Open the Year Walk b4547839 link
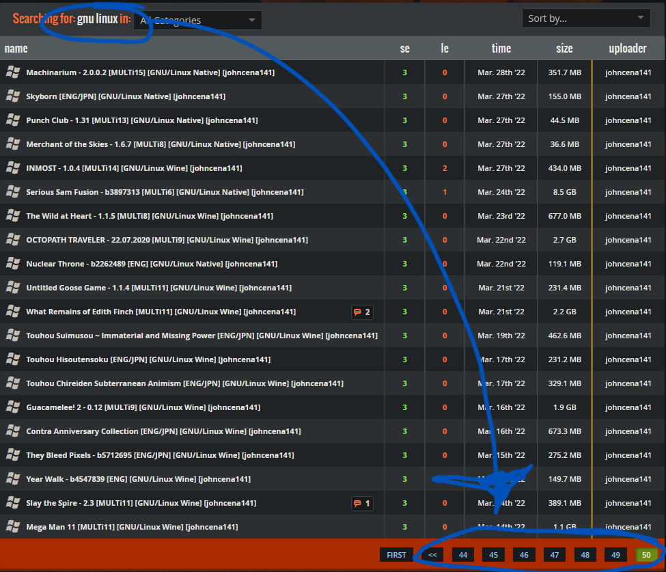This screenshot has height=572, width=666. point(139,479)
